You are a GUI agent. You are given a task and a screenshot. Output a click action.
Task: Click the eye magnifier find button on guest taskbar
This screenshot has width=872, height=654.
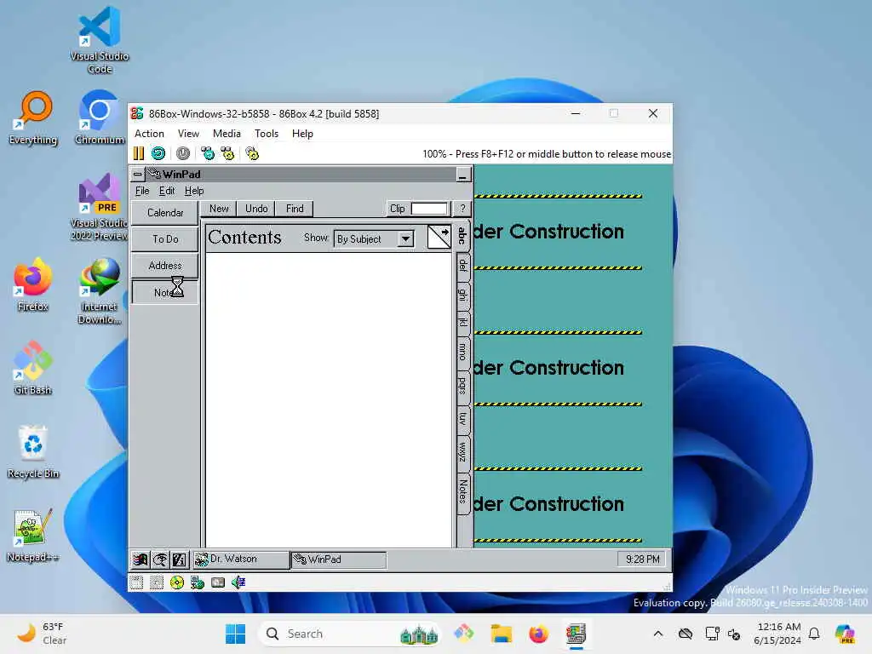(x=160, y=559)
